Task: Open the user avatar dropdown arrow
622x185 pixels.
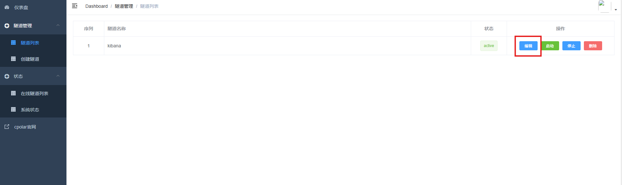Action: point(616,10)
